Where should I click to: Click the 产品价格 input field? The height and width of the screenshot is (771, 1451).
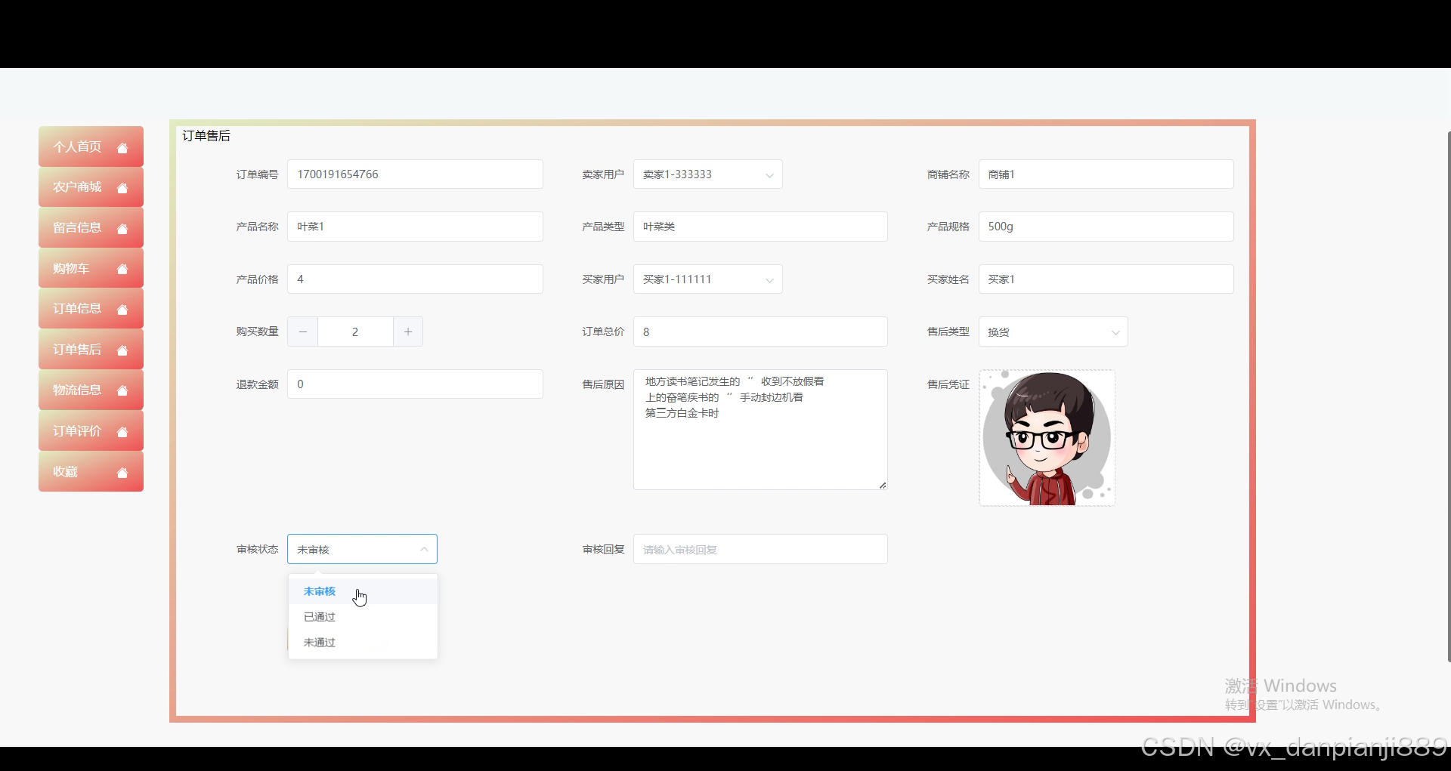pyautogui.click(x=415, y=279)
